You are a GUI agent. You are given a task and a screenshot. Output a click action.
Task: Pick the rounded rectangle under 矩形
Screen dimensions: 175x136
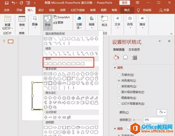(50, 64)
